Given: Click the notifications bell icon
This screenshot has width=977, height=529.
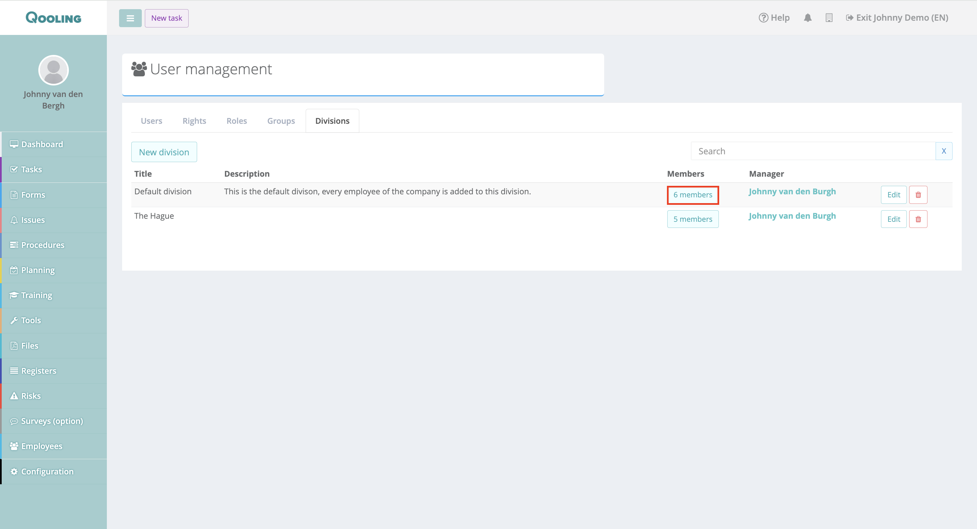Looking at the screenshot, I should pyautogui.click(x=807, y=18).
